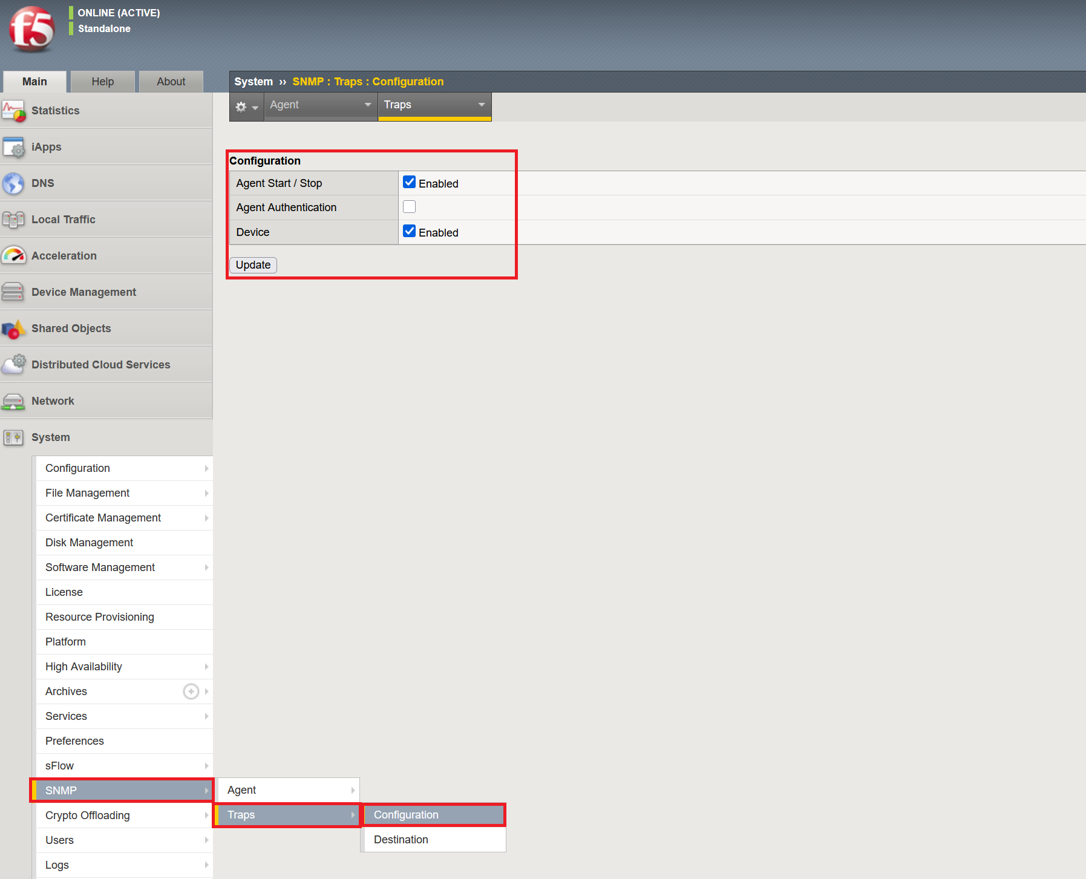Click the ONLINE (ACTIVE) status text
Screen dimensions: 1086x879
tap(119, 13)
